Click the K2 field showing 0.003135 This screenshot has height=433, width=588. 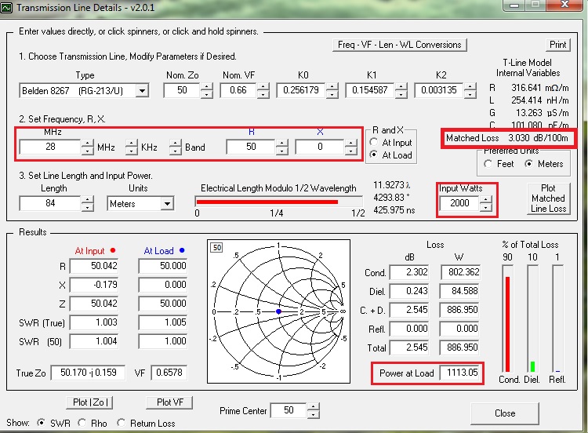[x=439, y=90]
